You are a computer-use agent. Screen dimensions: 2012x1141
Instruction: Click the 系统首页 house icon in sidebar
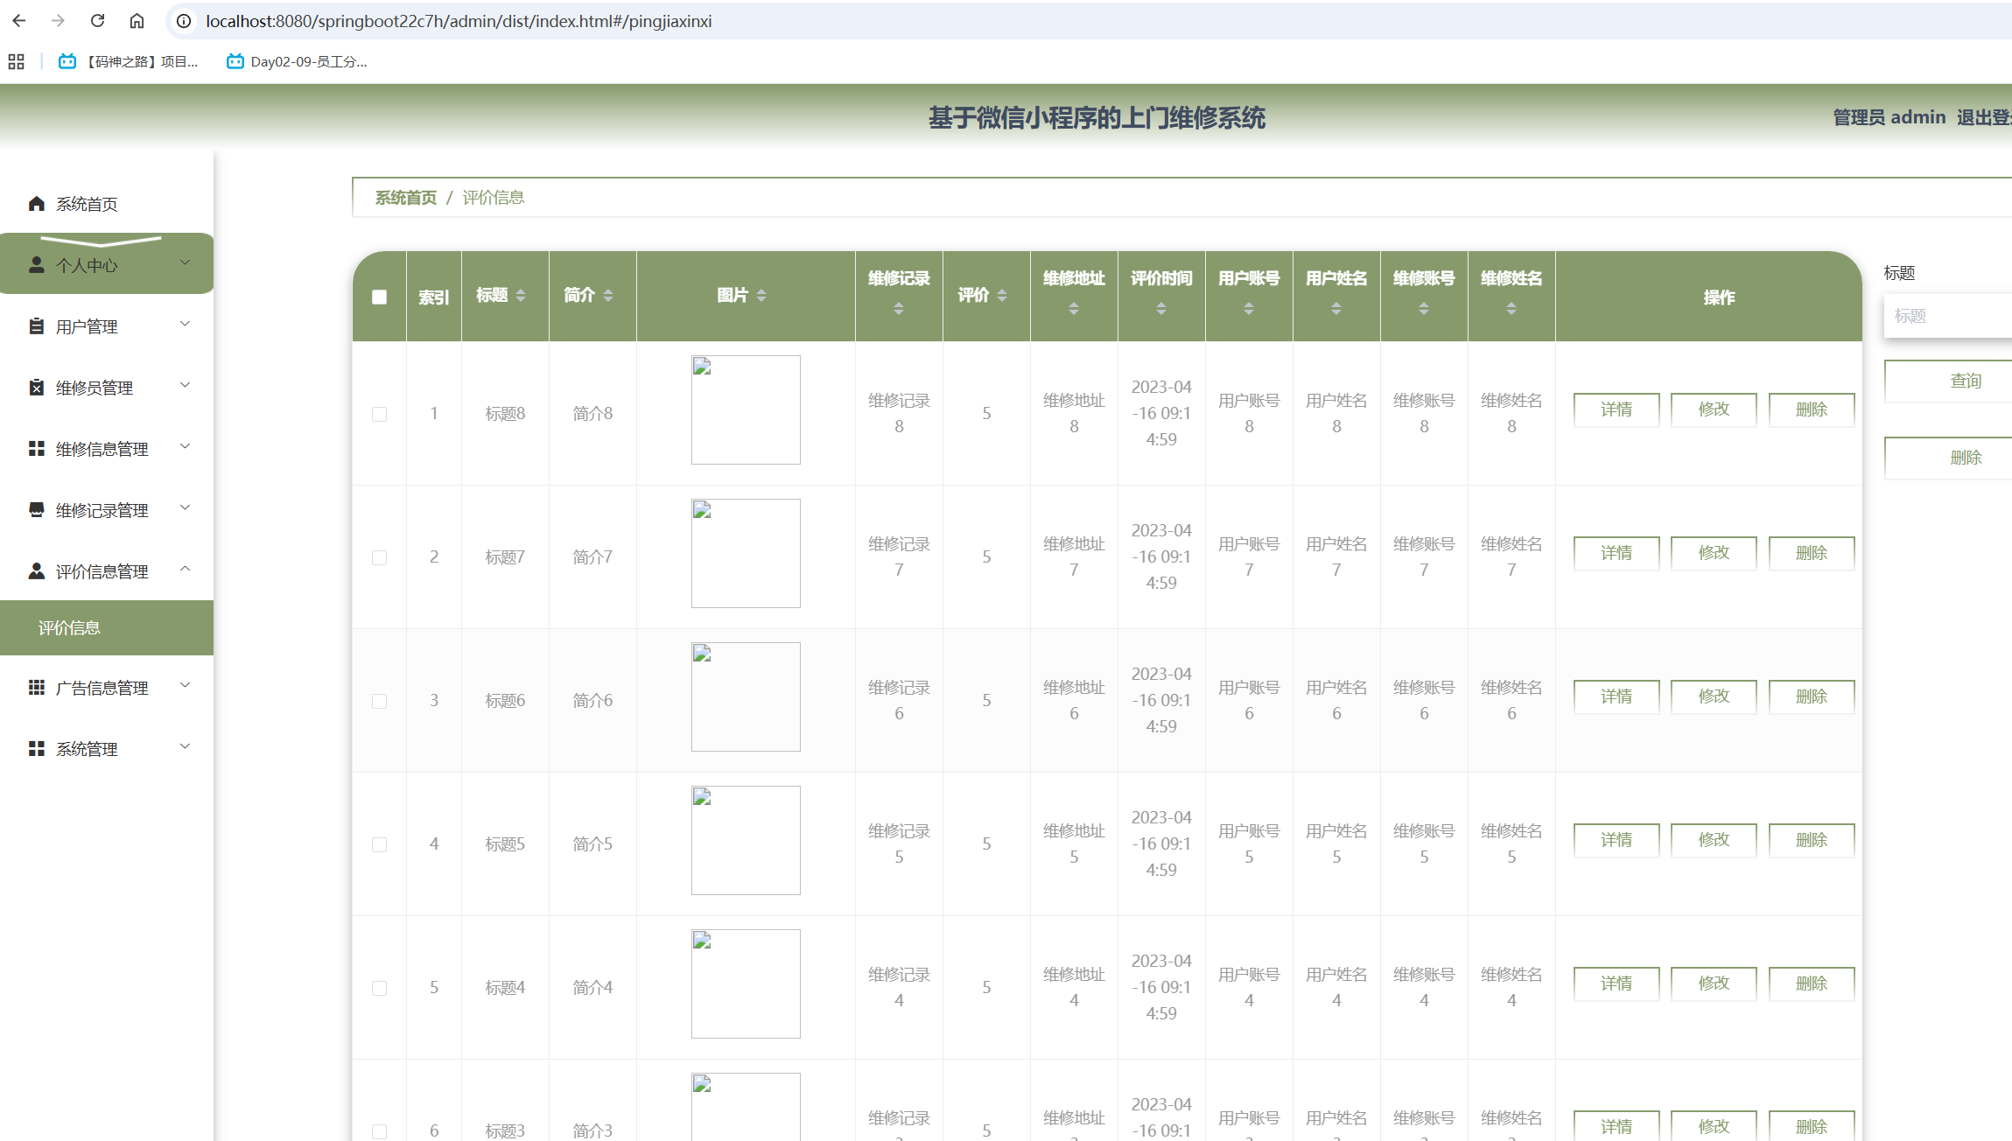tap(36, 204)
